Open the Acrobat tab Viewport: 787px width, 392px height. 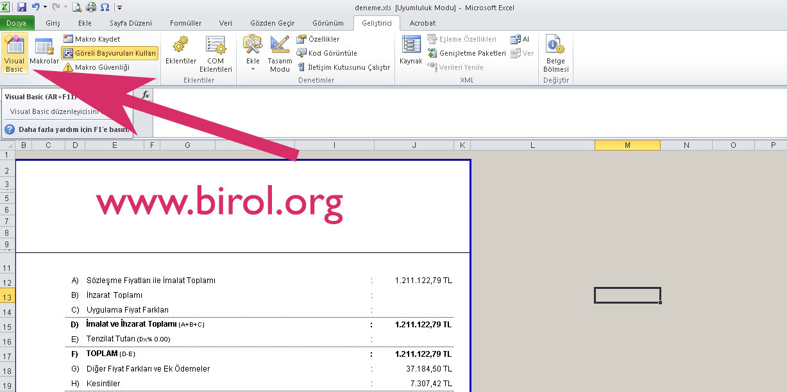[423, 23]
